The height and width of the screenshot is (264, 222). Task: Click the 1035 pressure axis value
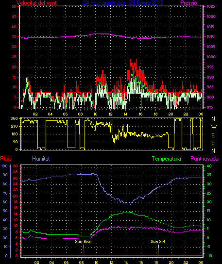pyautogui.click(x=211, y=7)
